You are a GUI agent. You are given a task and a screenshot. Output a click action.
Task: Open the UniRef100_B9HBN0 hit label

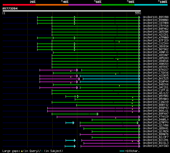pos(156,20)
